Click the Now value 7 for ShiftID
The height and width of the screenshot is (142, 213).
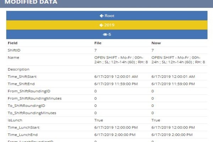click(153, 50)
